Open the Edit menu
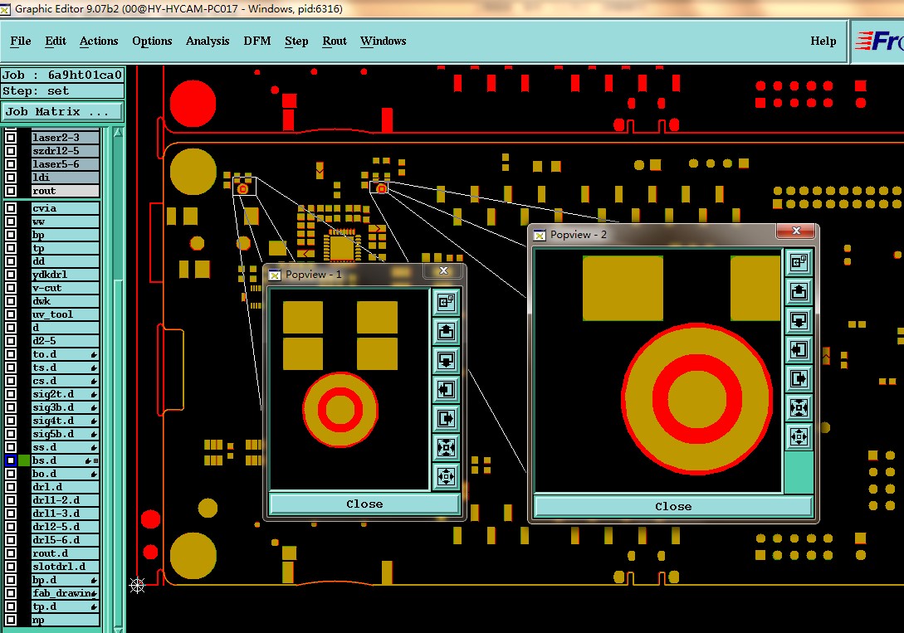 pos(56,41)
